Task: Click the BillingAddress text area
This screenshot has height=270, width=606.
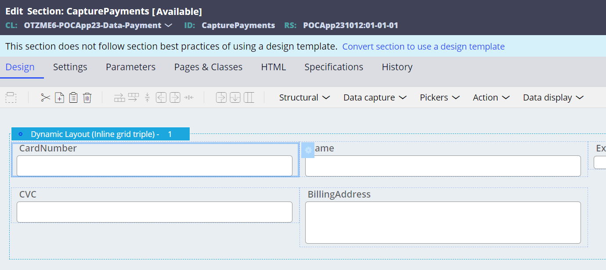Action: (x=443, y=223)
